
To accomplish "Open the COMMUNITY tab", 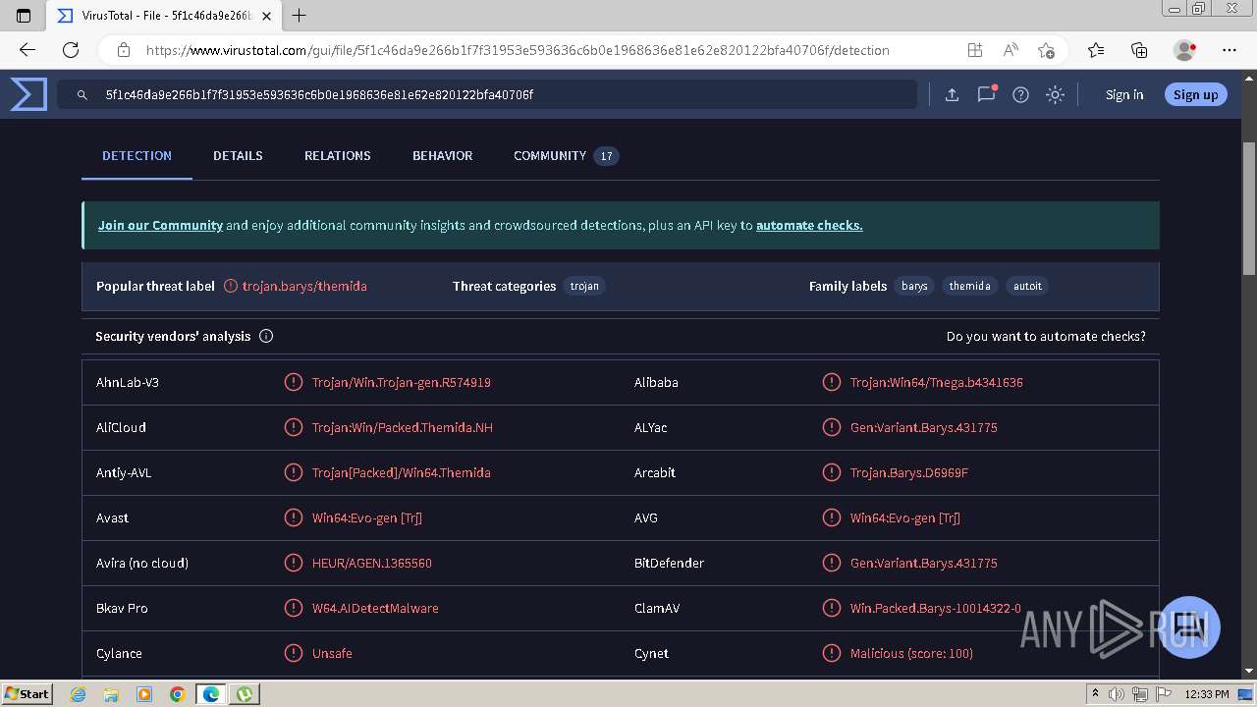I will pos(566,156).
